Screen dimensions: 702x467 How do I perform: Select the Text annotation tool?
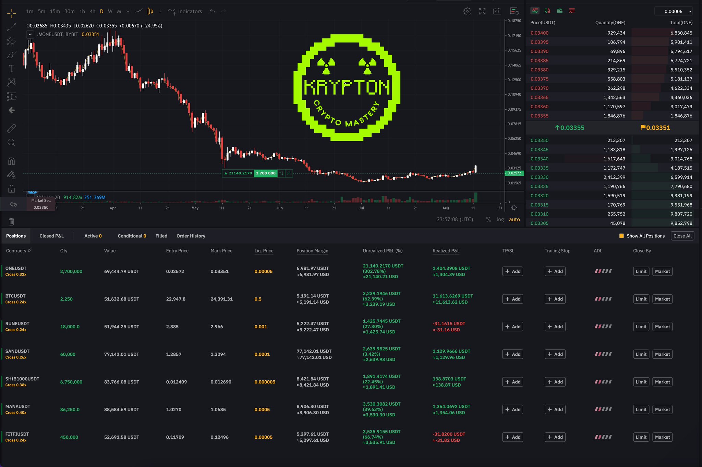(11, 69)
